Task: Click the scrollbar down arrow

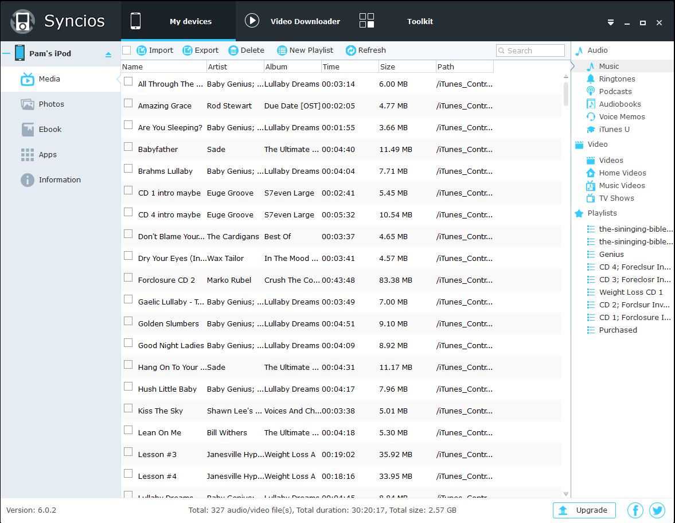Action: click(x=566, y=494)
